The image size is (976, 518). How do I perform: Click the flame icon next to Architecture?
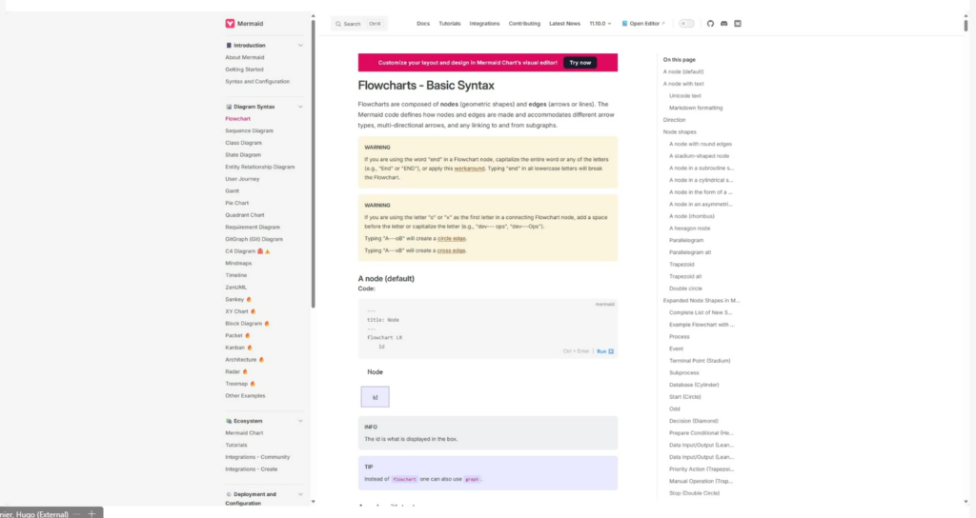click(261, 359)
